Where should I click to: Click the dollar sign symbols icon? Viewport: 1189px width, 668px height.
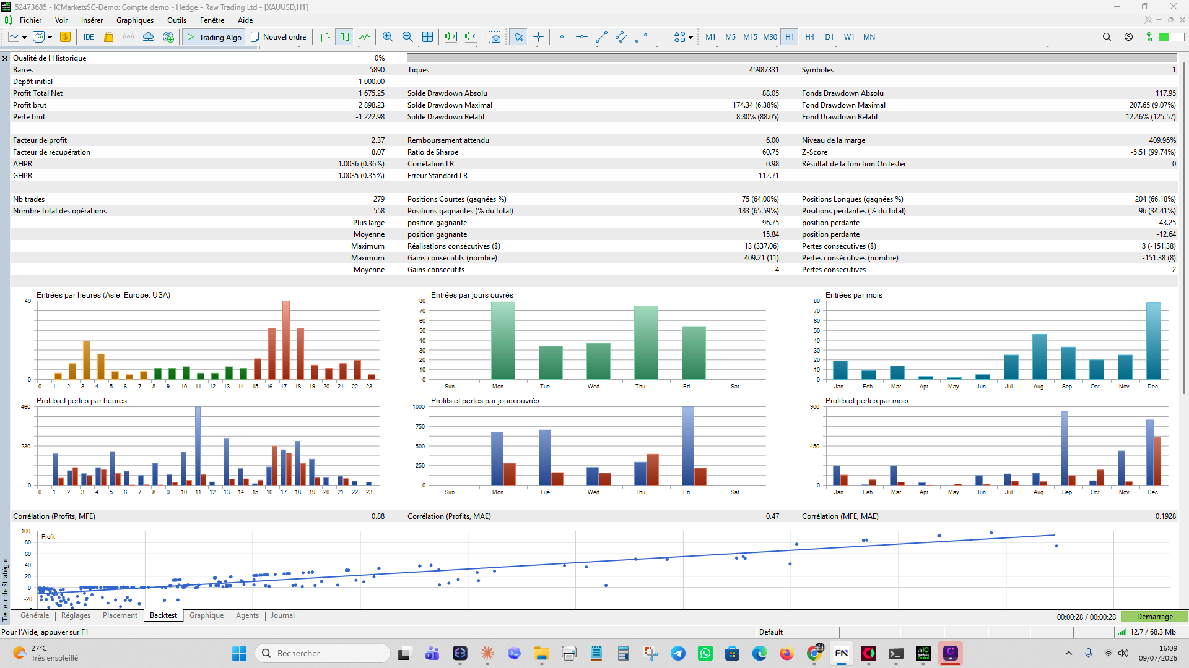pos(65,37)
